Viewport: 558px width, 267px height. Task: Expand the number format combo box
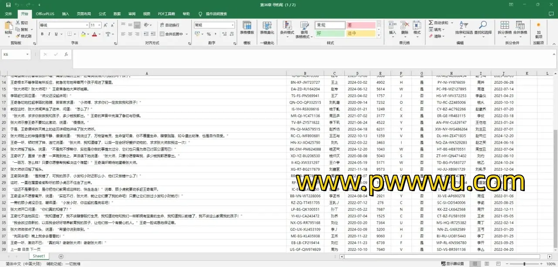click(232, 25)
